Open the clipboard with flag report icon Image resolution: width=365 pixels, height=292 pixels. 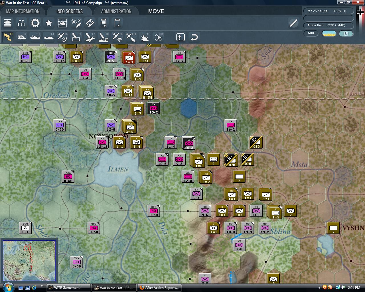pyautogui.click(x=104, y=23)
